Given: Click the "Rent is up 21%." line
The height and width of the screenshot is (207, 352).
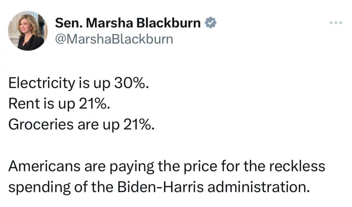Looking at the screenshot, I should pyautogui.click(x=57, y=103).
